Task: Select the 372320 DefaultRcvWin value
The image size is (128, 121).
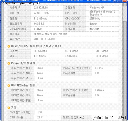Action: [38, 29]
